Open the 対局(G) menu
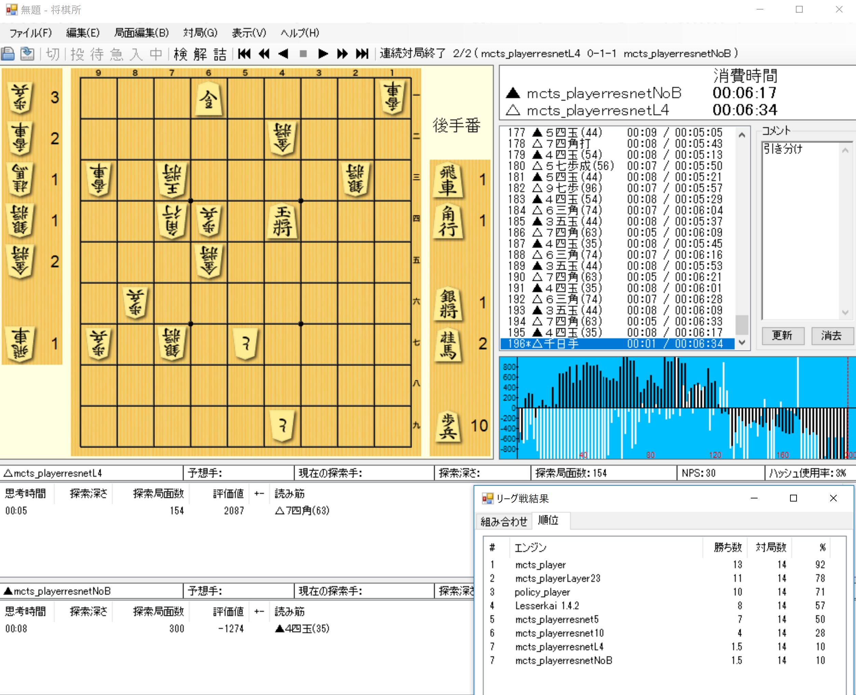The height and width of the screenshot is (695, 856). tap(199, 33)
